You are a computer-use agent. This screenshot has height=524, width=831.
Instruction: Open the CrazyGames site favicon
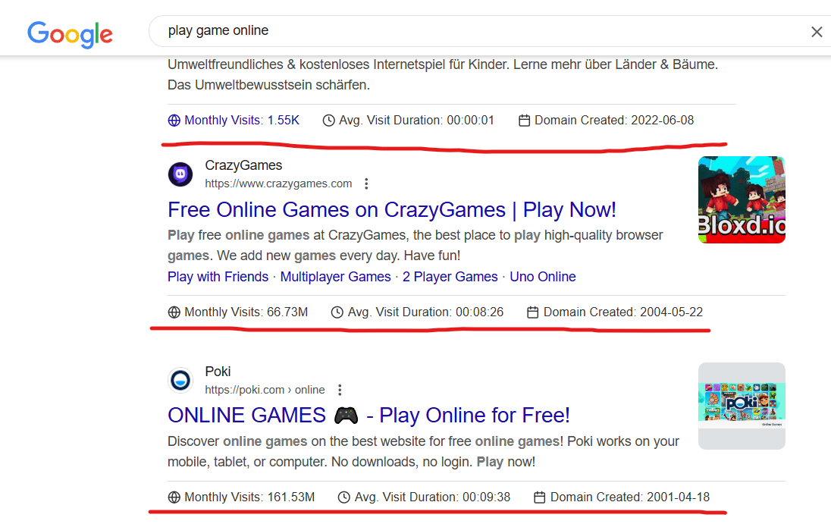180,174
